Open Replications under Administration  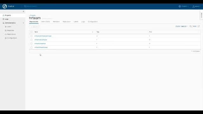(11, 34)
